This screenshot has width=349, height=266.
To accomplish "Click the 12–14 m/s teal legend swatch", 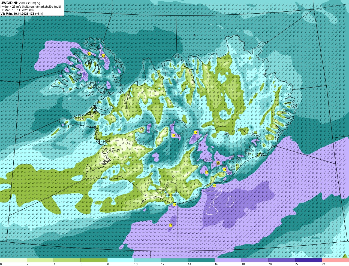I will coord(174,260).
